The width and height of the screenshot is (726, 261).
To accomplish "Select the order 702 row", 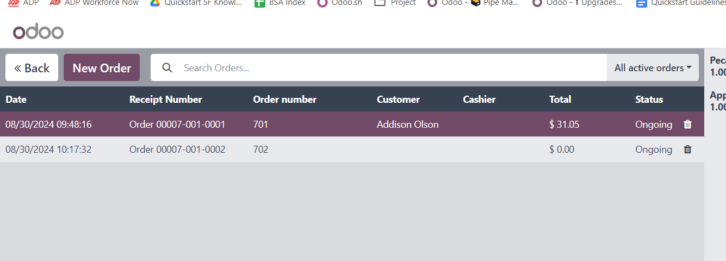I will 352,150.
